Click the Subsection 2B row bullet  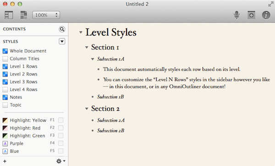tap(93, 131)
